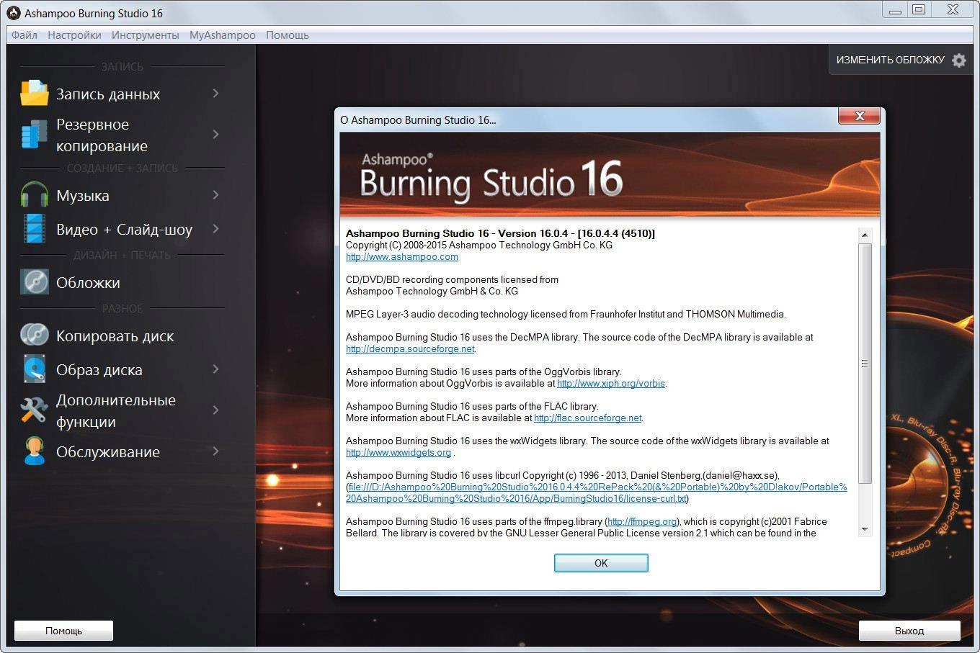This screenshot has width=980, height=653.
Task: Open the Файл menu
Action: (24, 35)
